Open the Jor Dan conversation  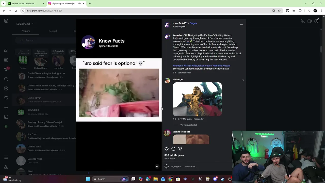coord(44,136)
